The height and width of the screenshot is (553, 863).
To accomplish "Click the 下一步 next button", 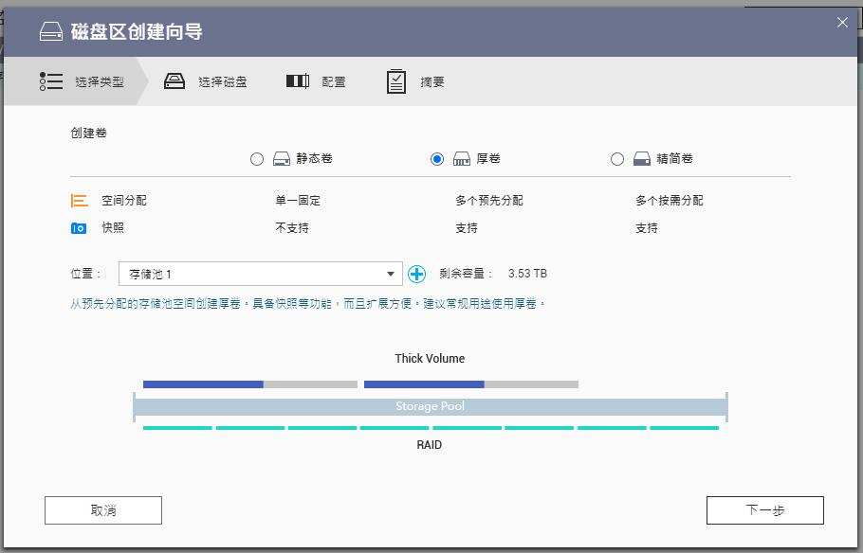I will pos(765,509).
